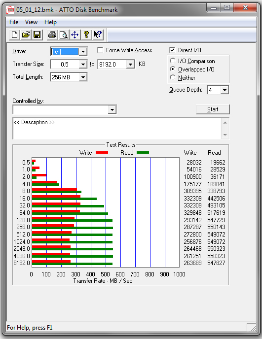
Task: Open the Queue Depth dropdown
Action: click(x=225, y=90)
